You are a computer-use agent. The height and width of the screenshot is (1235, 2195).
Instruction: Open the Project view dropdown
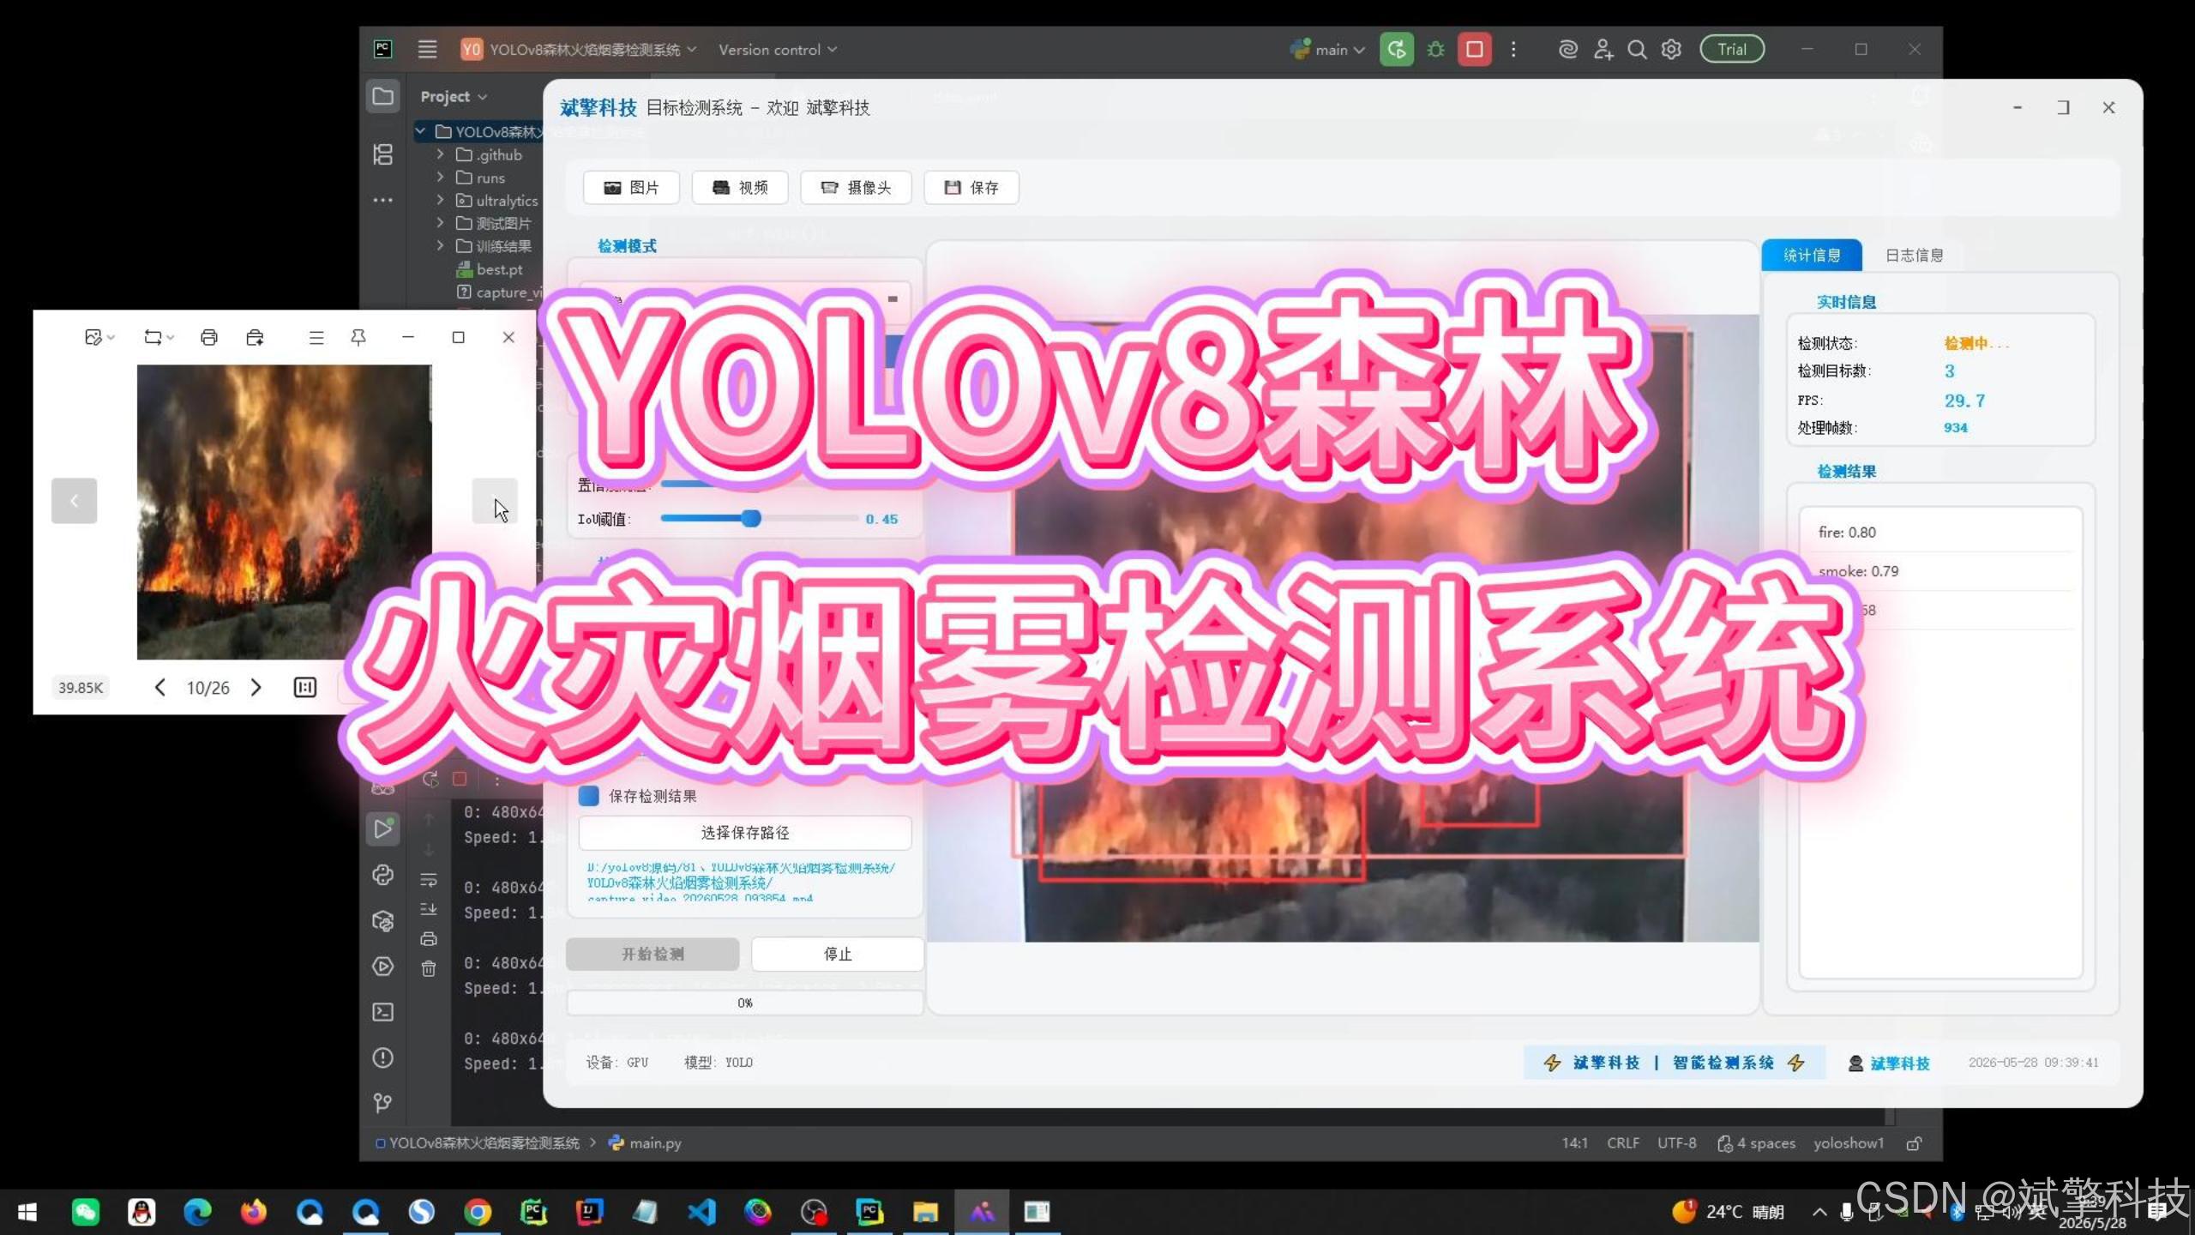tap(454, 97)
